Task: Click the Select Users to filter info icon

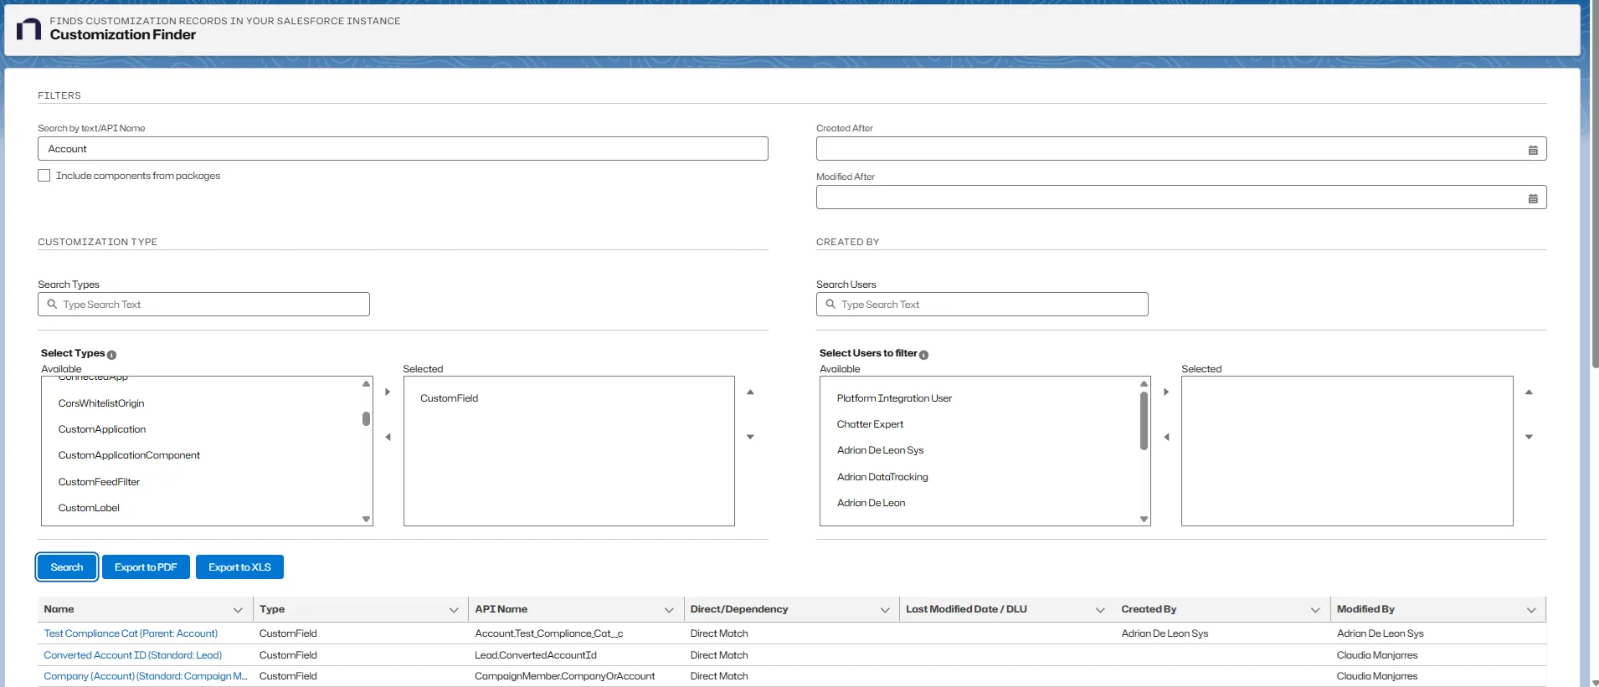Action: pyautogui.click(x=923, y=355)
